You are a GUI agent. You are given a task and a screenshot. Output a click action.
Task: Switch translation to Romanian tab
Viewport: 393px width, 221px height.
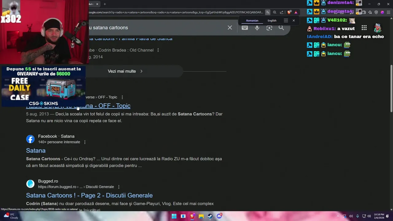(252, 21)
